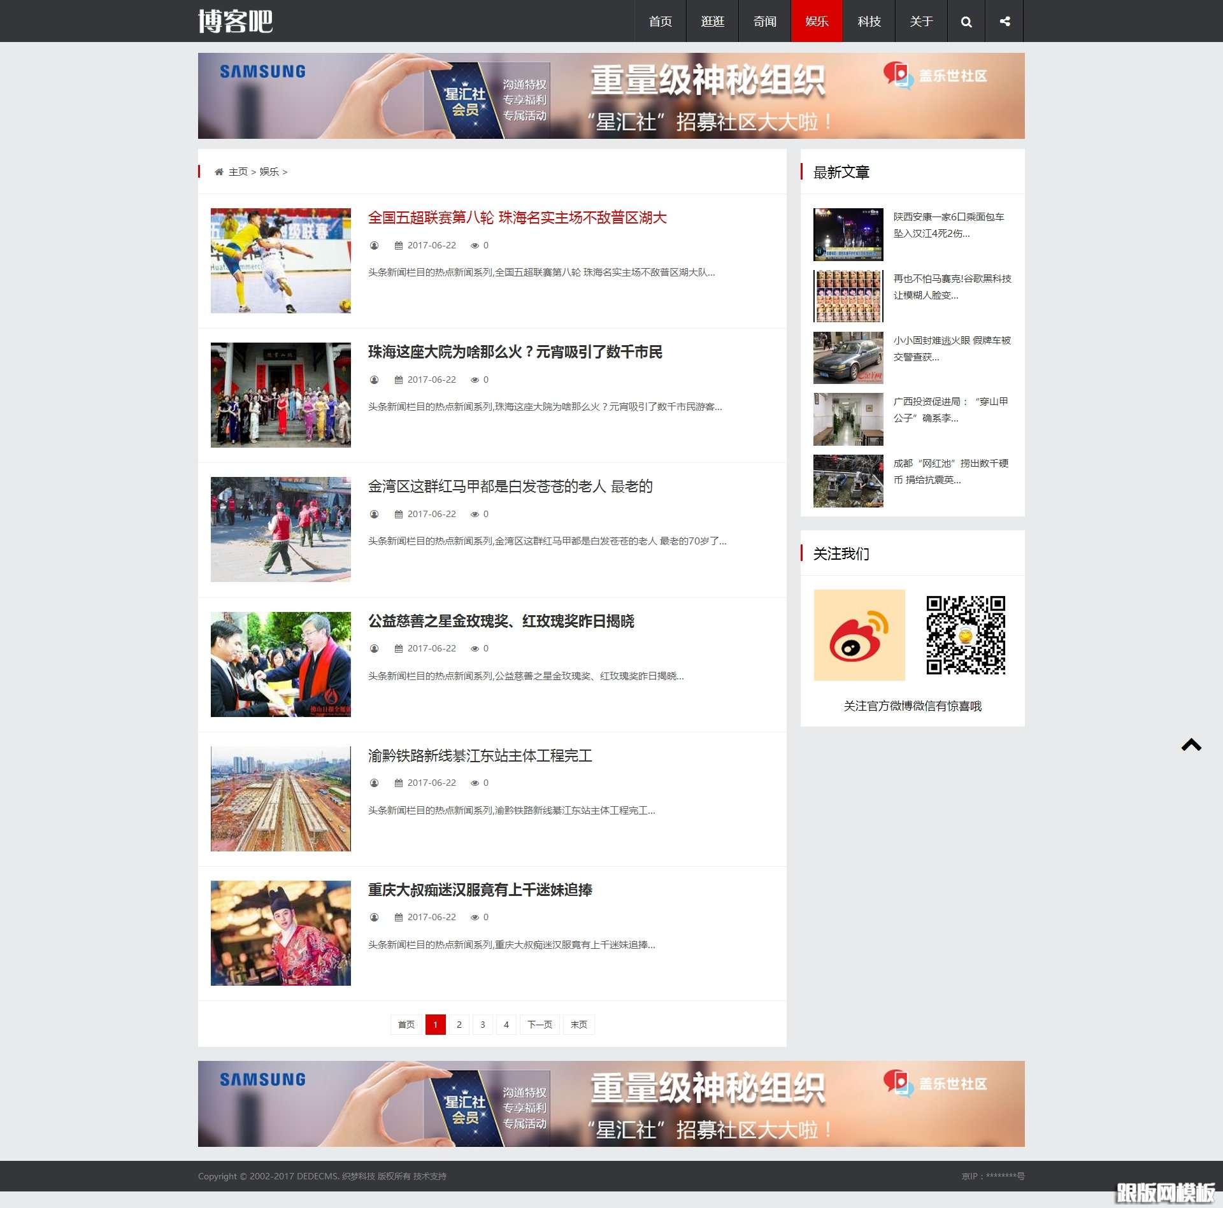The height and width of the screenshot is (1208, 1223).
Task: Open the site search magnifier icon
Action: point(966,21)
